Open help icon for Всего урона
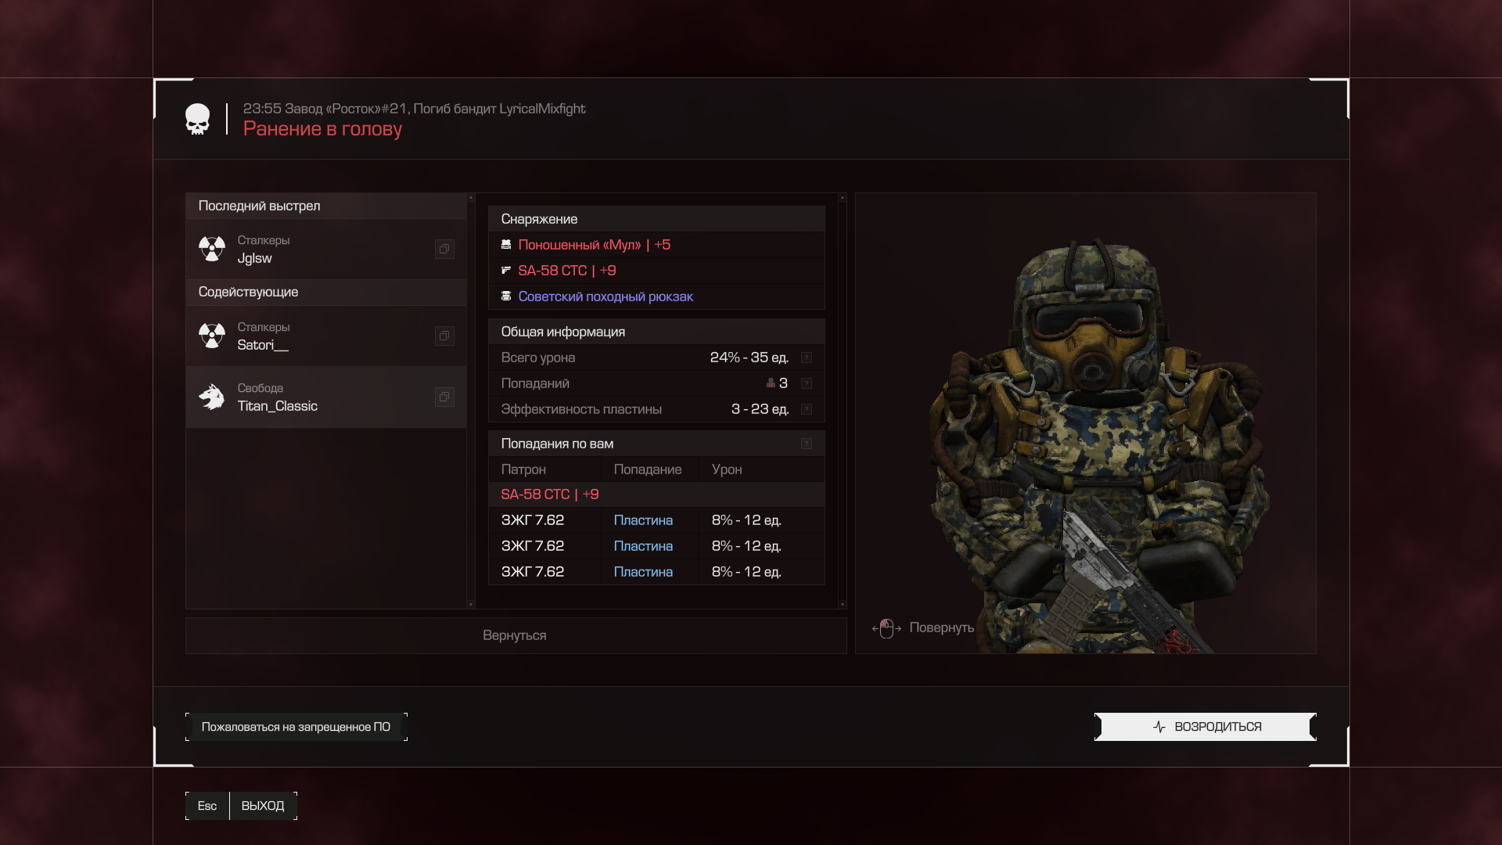Viewport: 1502px width, 845px height. coord(807,358)
